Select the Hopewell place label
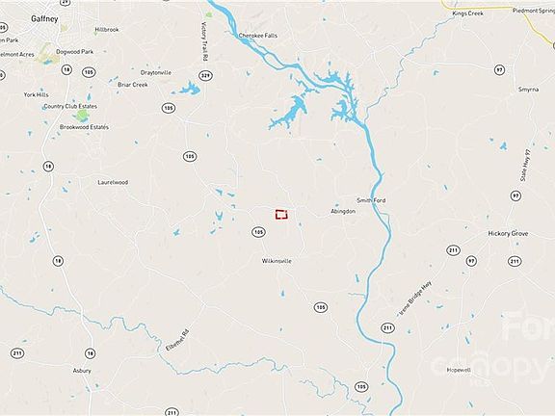The height and width of the screenshot is (416, 555). 459,370
